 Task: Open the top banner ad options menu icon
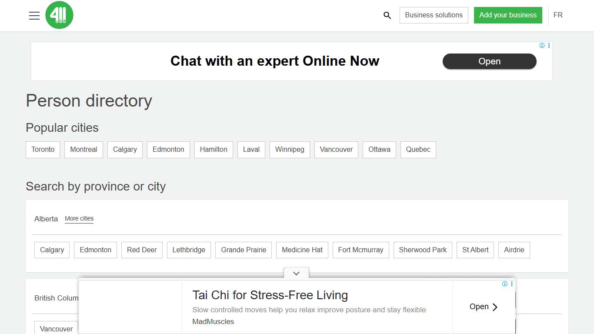click(x=549, y=46)
